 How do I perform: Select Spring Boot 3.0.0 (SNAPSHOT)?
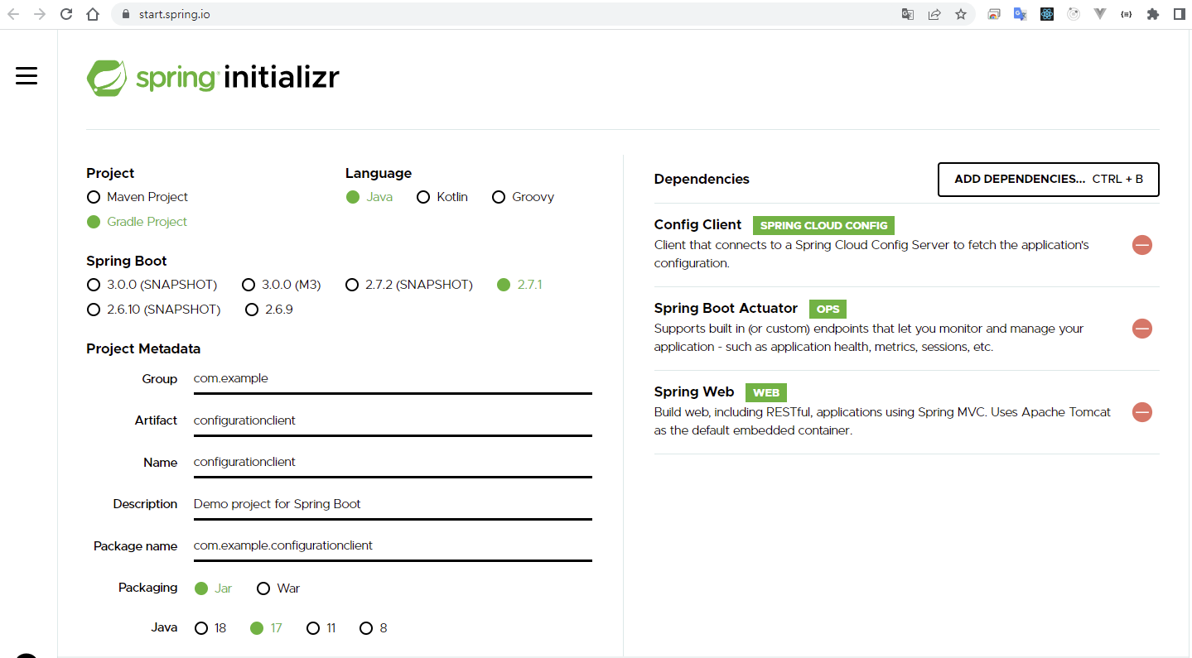pyautogui.click(x=152, y=285)
